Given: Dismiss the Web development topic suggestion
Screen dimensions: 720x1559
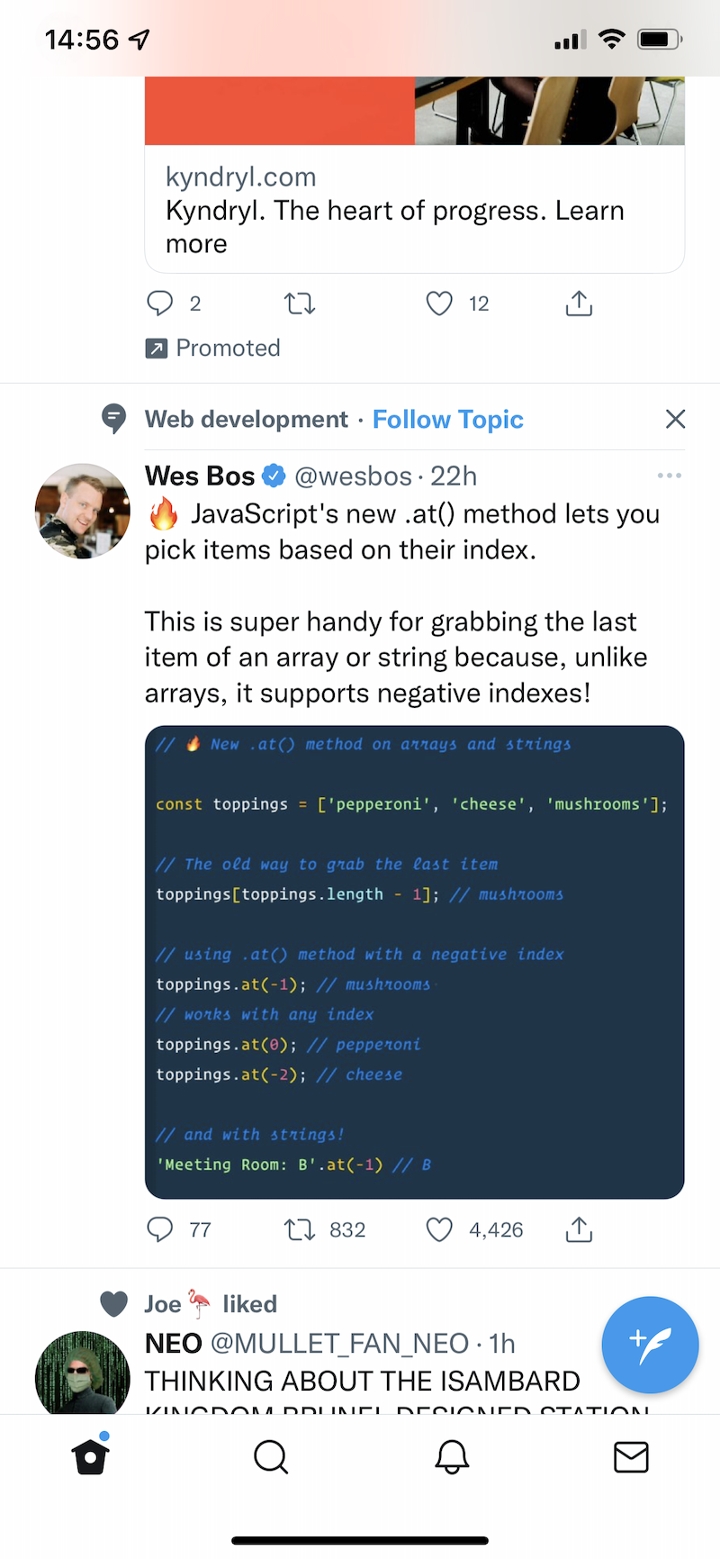Looking at the screenshot, I should 675,419.
